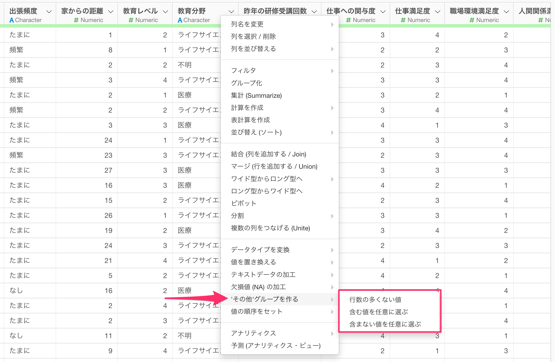Open the 教育レベル column menu chevron
This screenshot has width=555, height=362.
click(165, 12)
